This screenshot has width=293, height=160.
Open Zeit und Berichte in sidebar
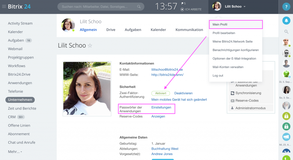coord(22,108)
